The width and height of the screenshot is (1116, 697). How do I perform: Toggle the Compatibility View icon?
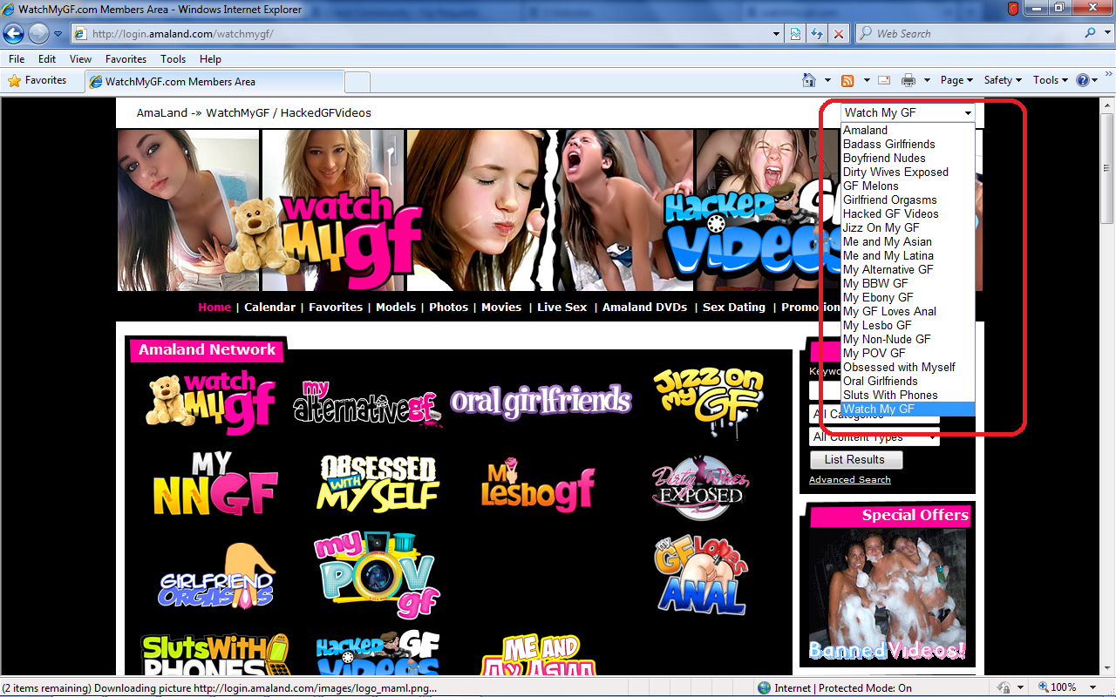pyautogui.click(x=796, y=34)
